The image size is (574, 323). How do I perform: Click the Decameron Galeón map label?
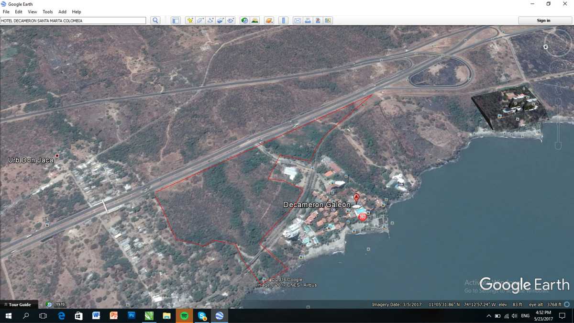tap(317, 205)
